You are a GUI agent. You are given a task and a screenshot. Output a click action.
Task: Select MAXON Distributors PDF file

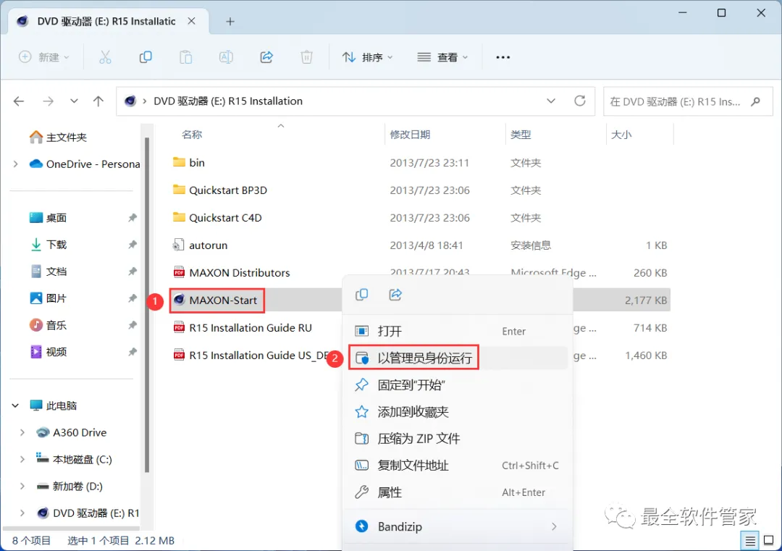pos(240,273)
